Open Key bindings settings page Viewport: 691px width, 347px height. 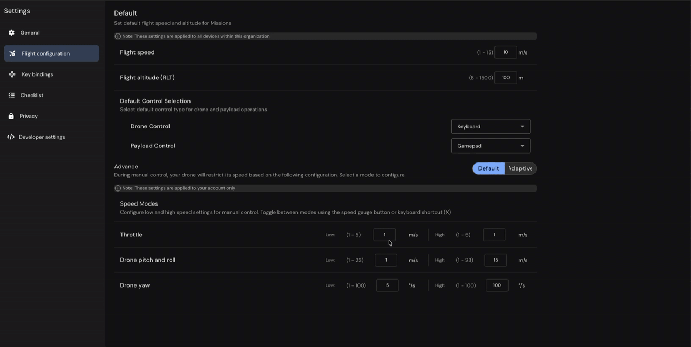click(37, 74)
